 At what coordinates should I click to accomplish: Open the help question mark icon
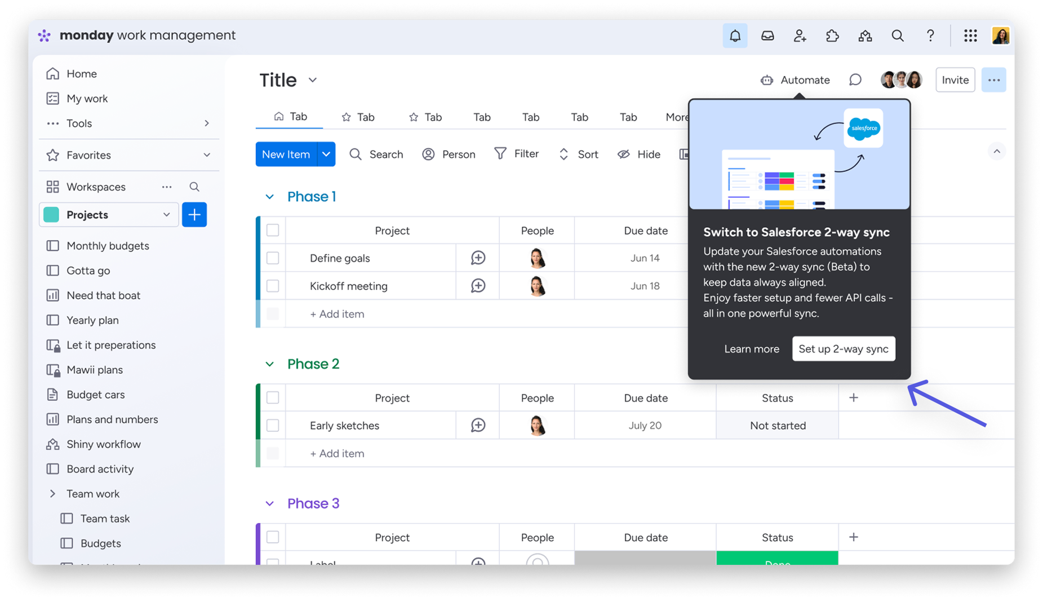coord(930,36)
